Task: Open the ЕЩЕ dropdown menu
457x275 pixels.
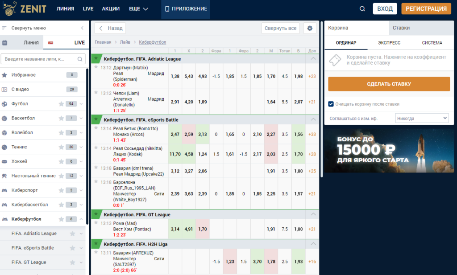Action: [x=138, y=9]
